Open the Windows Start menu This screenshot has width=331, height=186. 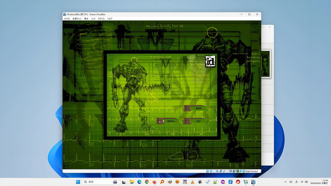[78, 182]
